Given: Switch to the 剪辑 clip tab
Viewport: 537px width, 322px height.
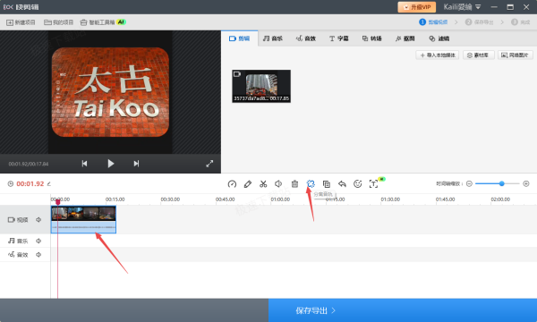Looking at the screenshot, I should pos(239,38).
